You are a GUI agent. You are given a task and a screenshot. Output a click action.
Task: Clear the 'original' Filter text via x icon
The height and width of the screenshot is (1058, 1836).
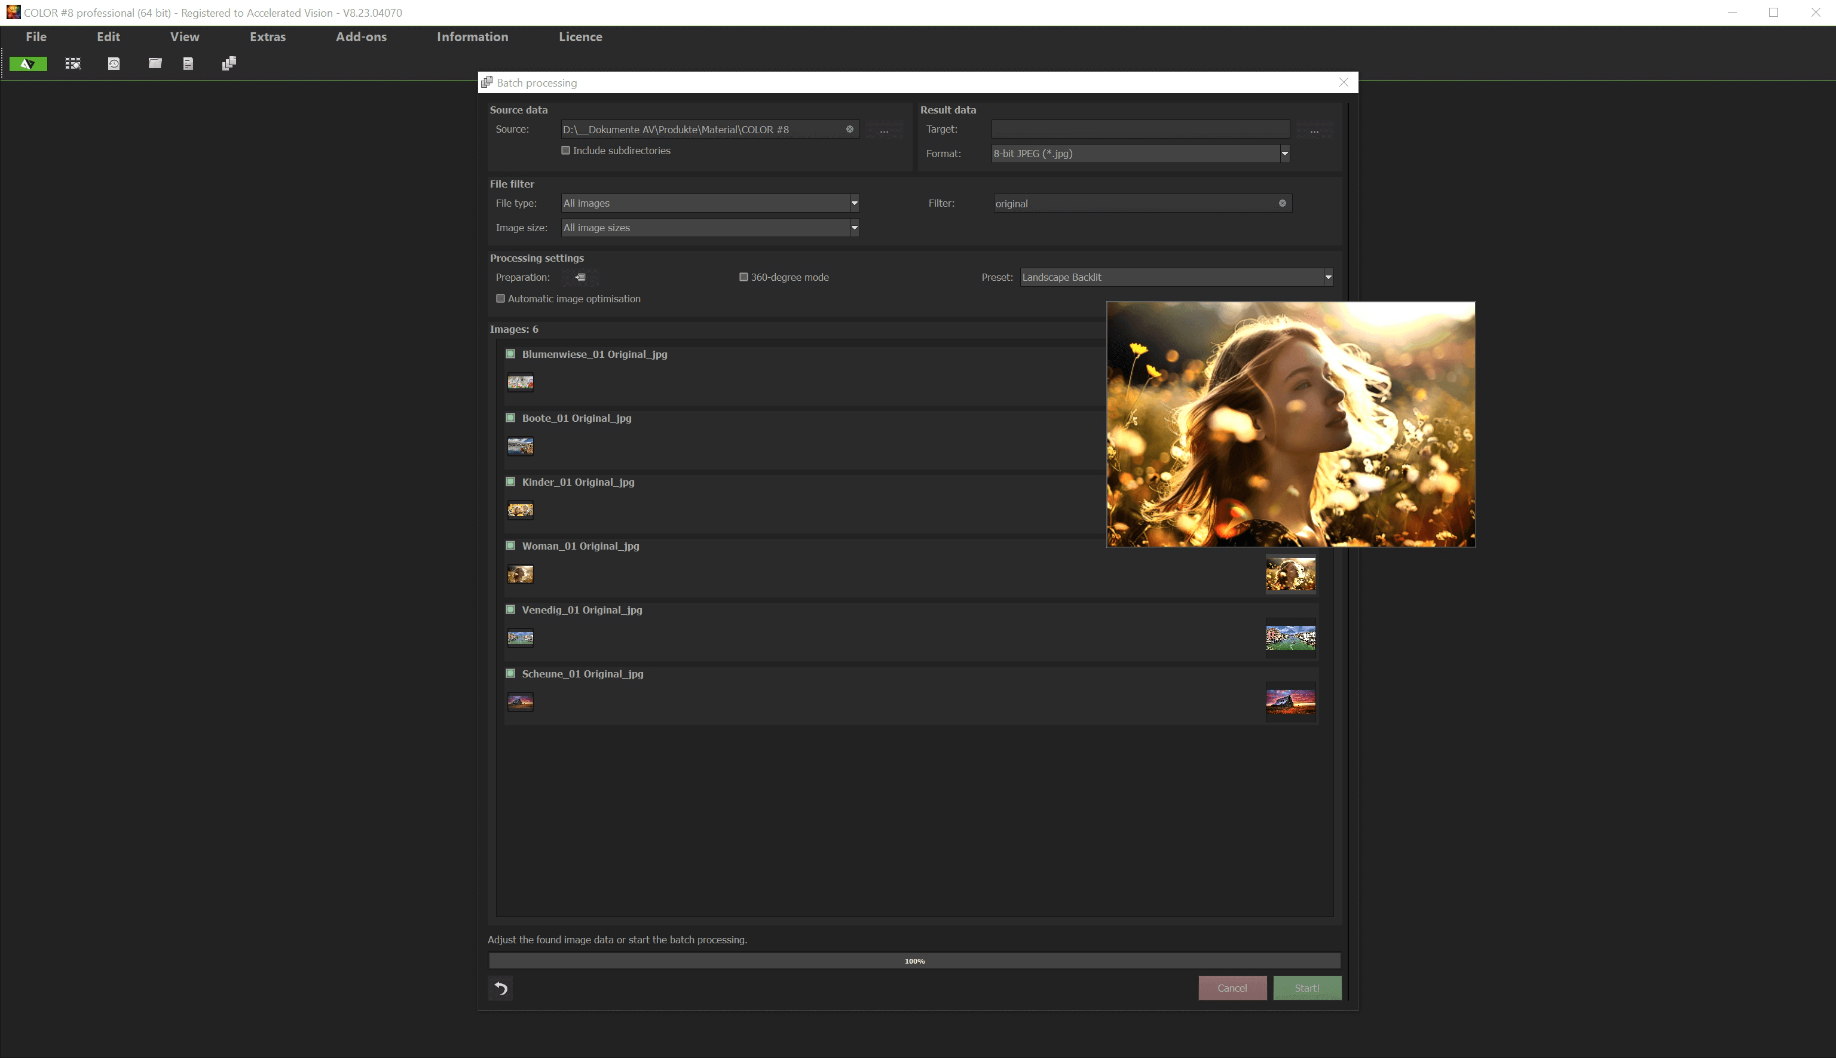tap(1282, 203)
